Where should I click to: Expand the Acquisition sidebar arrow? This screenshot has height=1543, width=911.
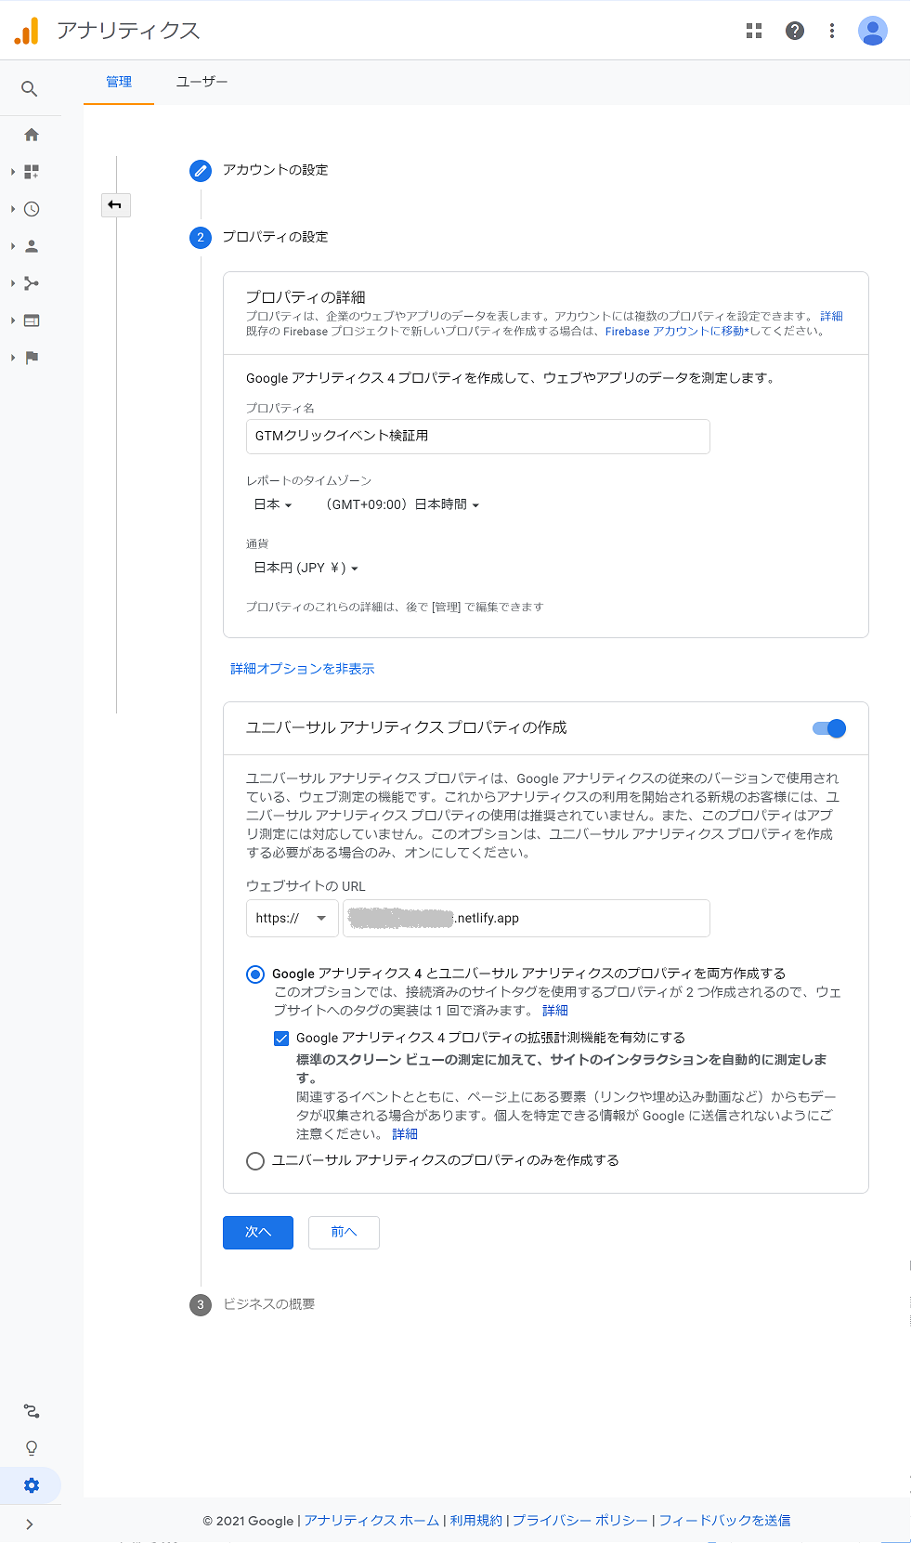tap(13, 283)
